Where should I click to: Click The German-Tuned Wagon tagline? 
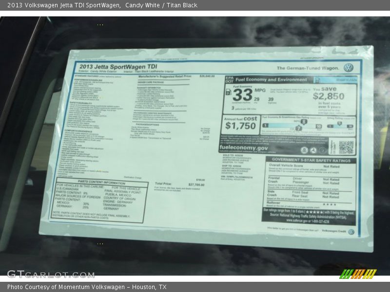click(x=308, y=68)
